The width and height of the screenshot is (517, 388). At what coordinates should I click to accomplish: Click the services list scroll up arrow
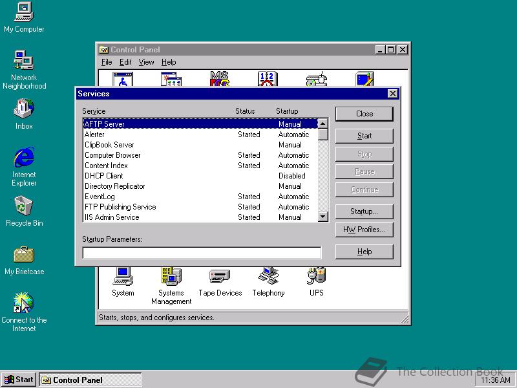pos(322,124)
